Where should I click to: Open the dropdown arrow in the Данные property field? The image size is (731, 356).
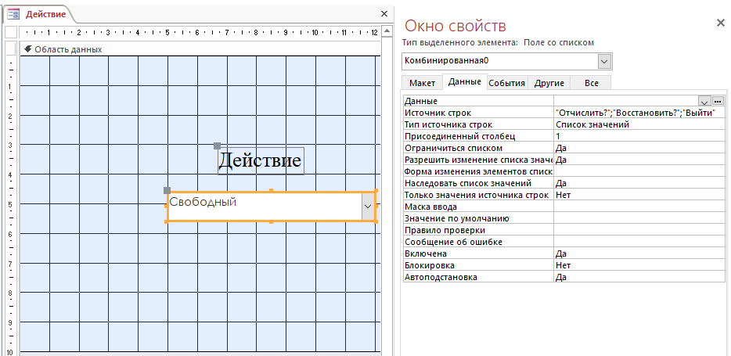coord(704,101)
